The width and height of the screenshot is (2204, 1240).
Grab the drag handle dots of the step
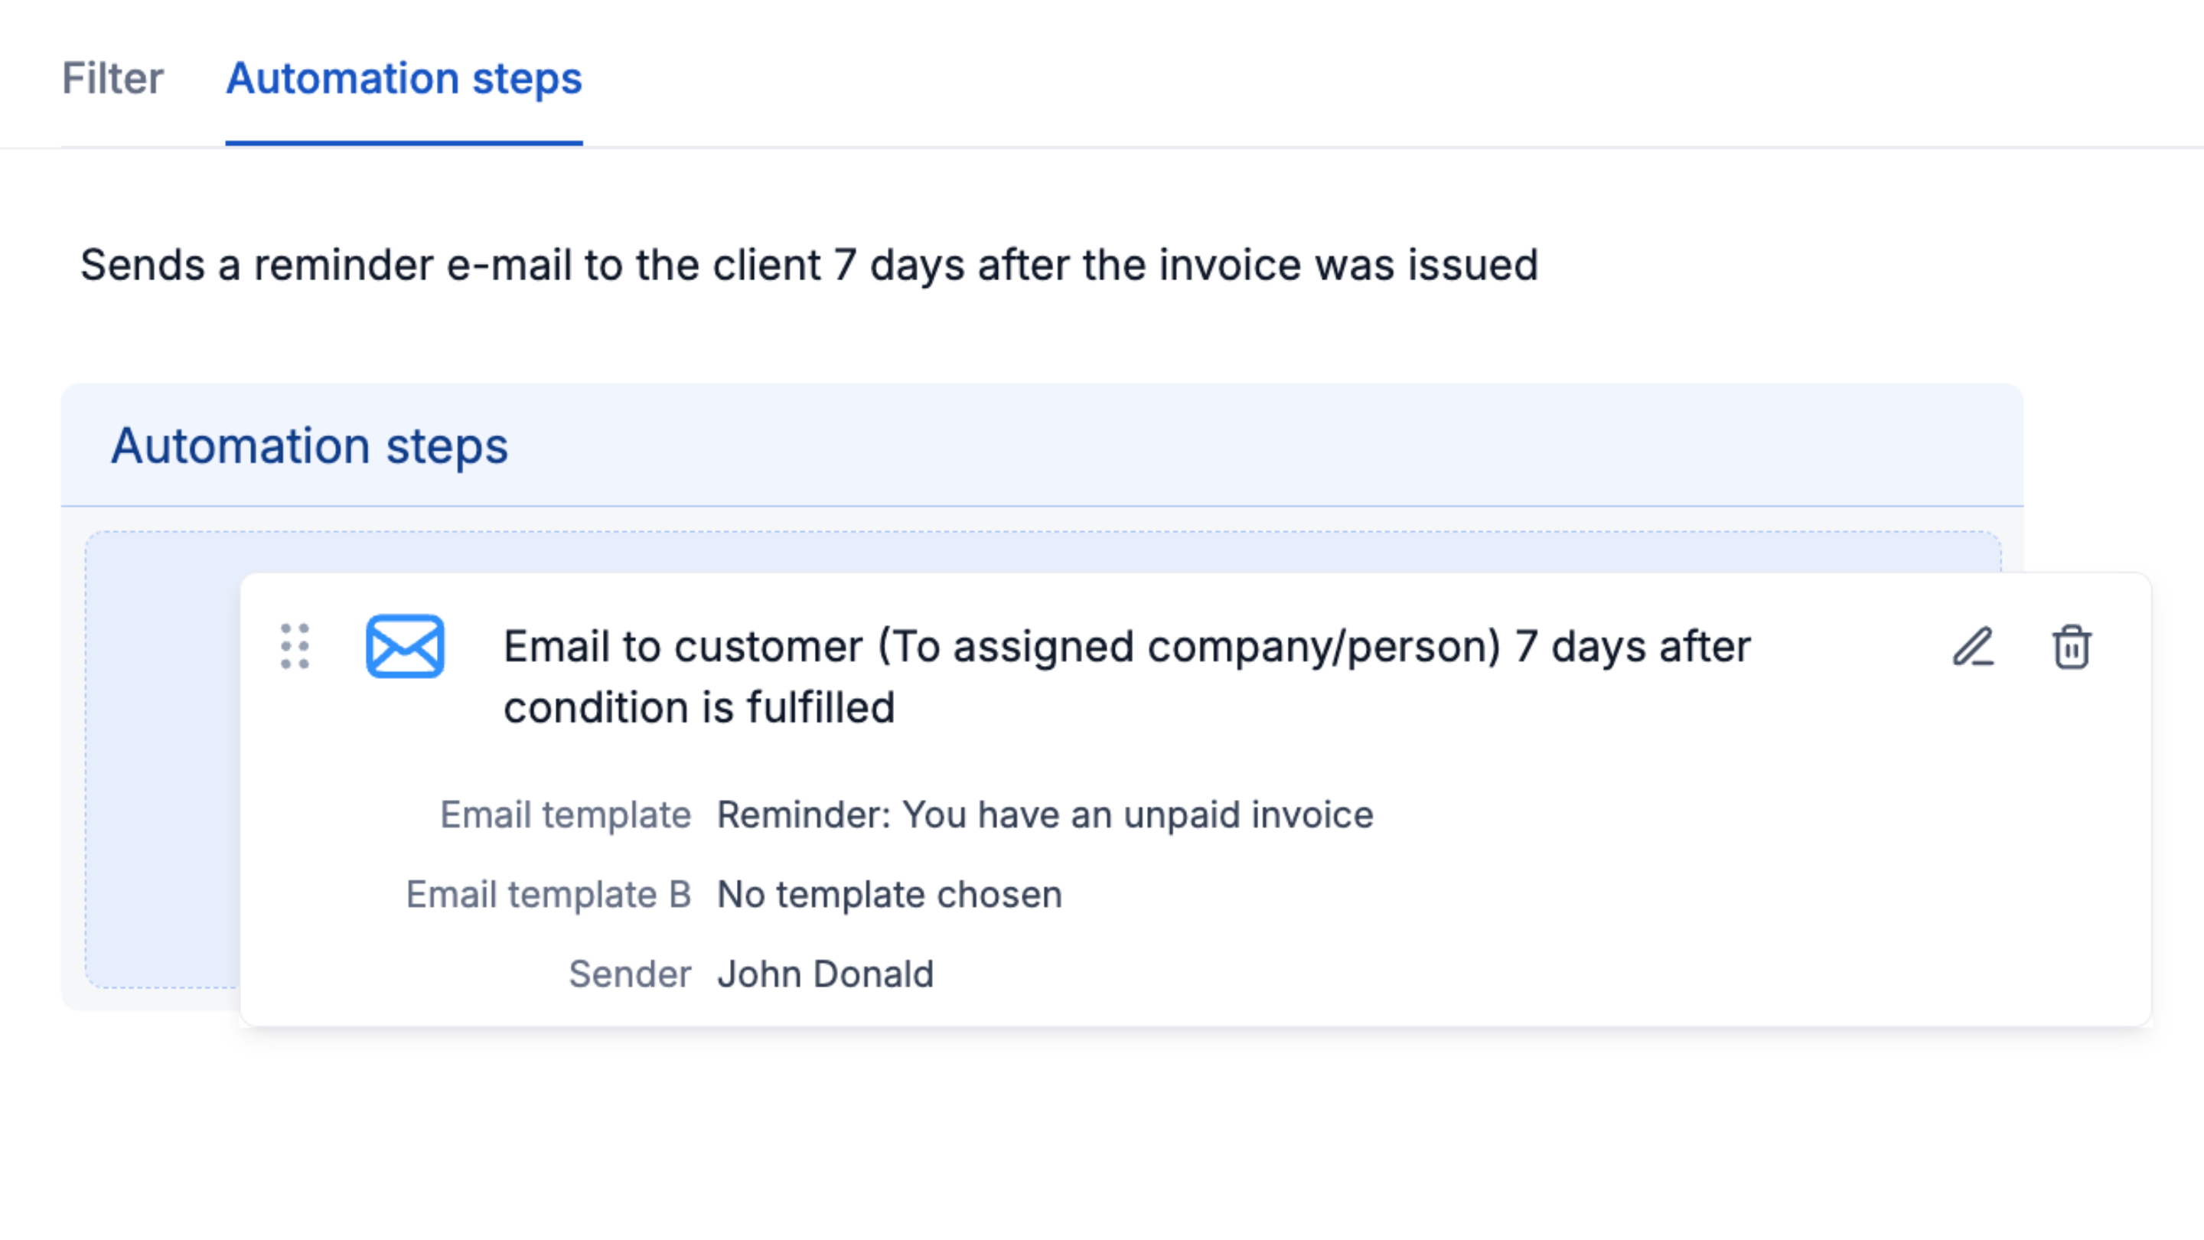[295, 648]
